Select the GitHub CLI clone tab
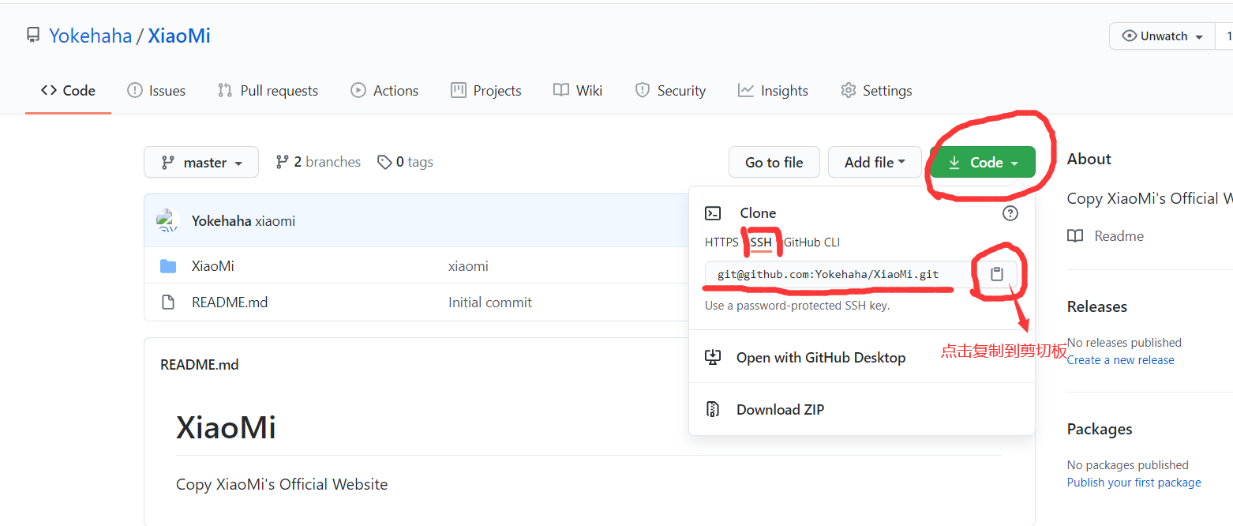Screen dimensions: 1233x526 coord(811,242)
